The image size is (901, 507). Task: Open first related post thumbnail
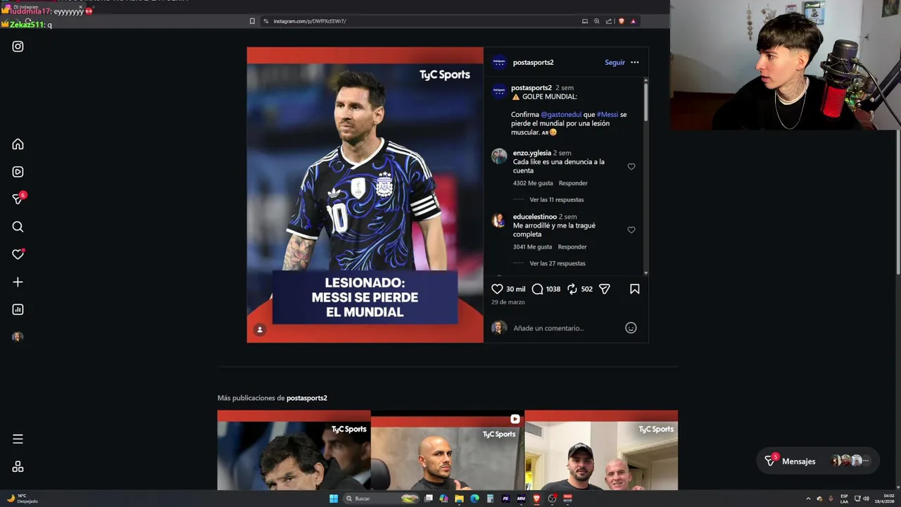(x=294, y=451)
